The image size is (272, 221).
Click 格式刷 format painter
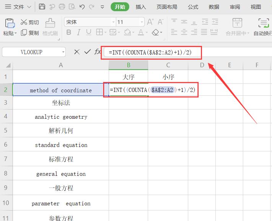coord(50,27)
